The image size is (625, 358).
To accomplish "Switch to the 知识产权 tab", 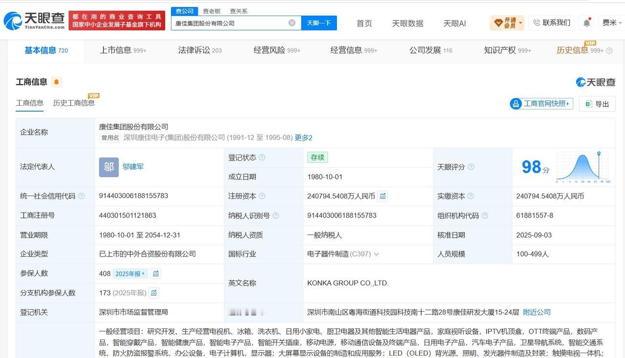I will tap(507, 50).
